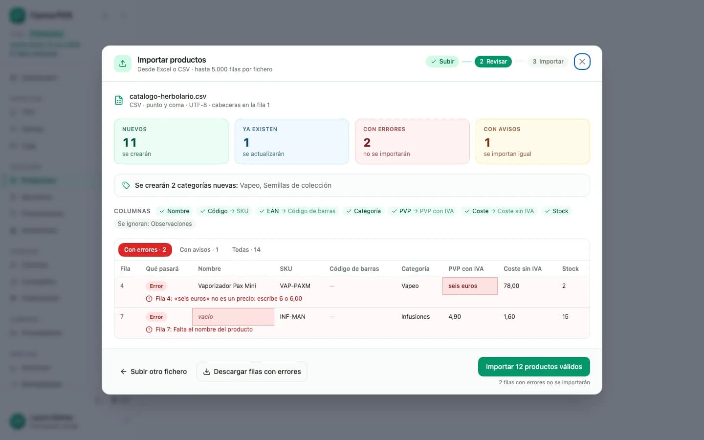Click the EAN → Código de barras chip
Screen dimensions: 704x440
[297, 211]
